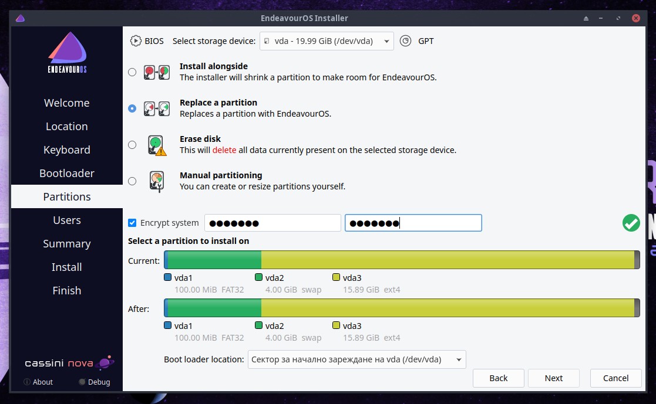Click the About info icon

(27, 382)
